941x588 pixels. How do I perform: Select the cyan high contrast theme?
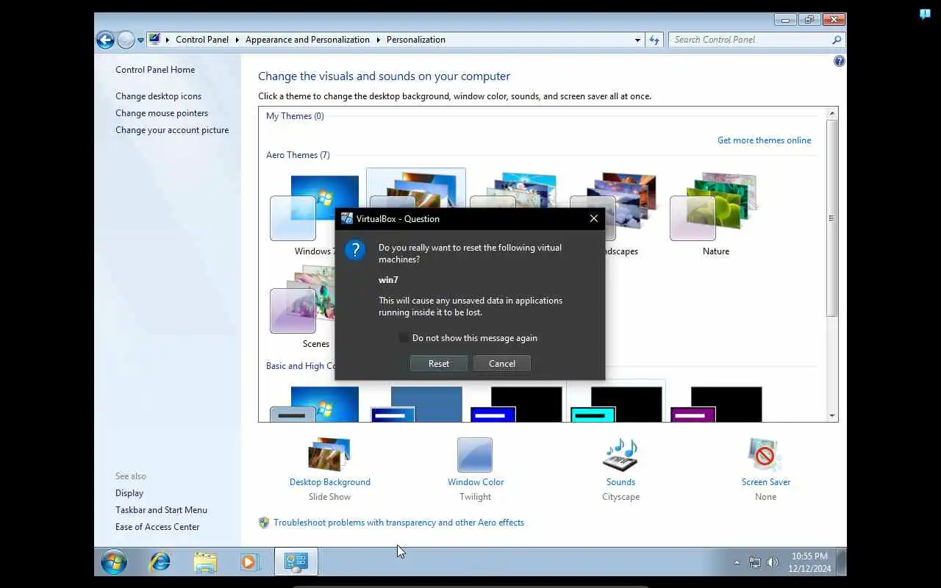coord(616,403)
